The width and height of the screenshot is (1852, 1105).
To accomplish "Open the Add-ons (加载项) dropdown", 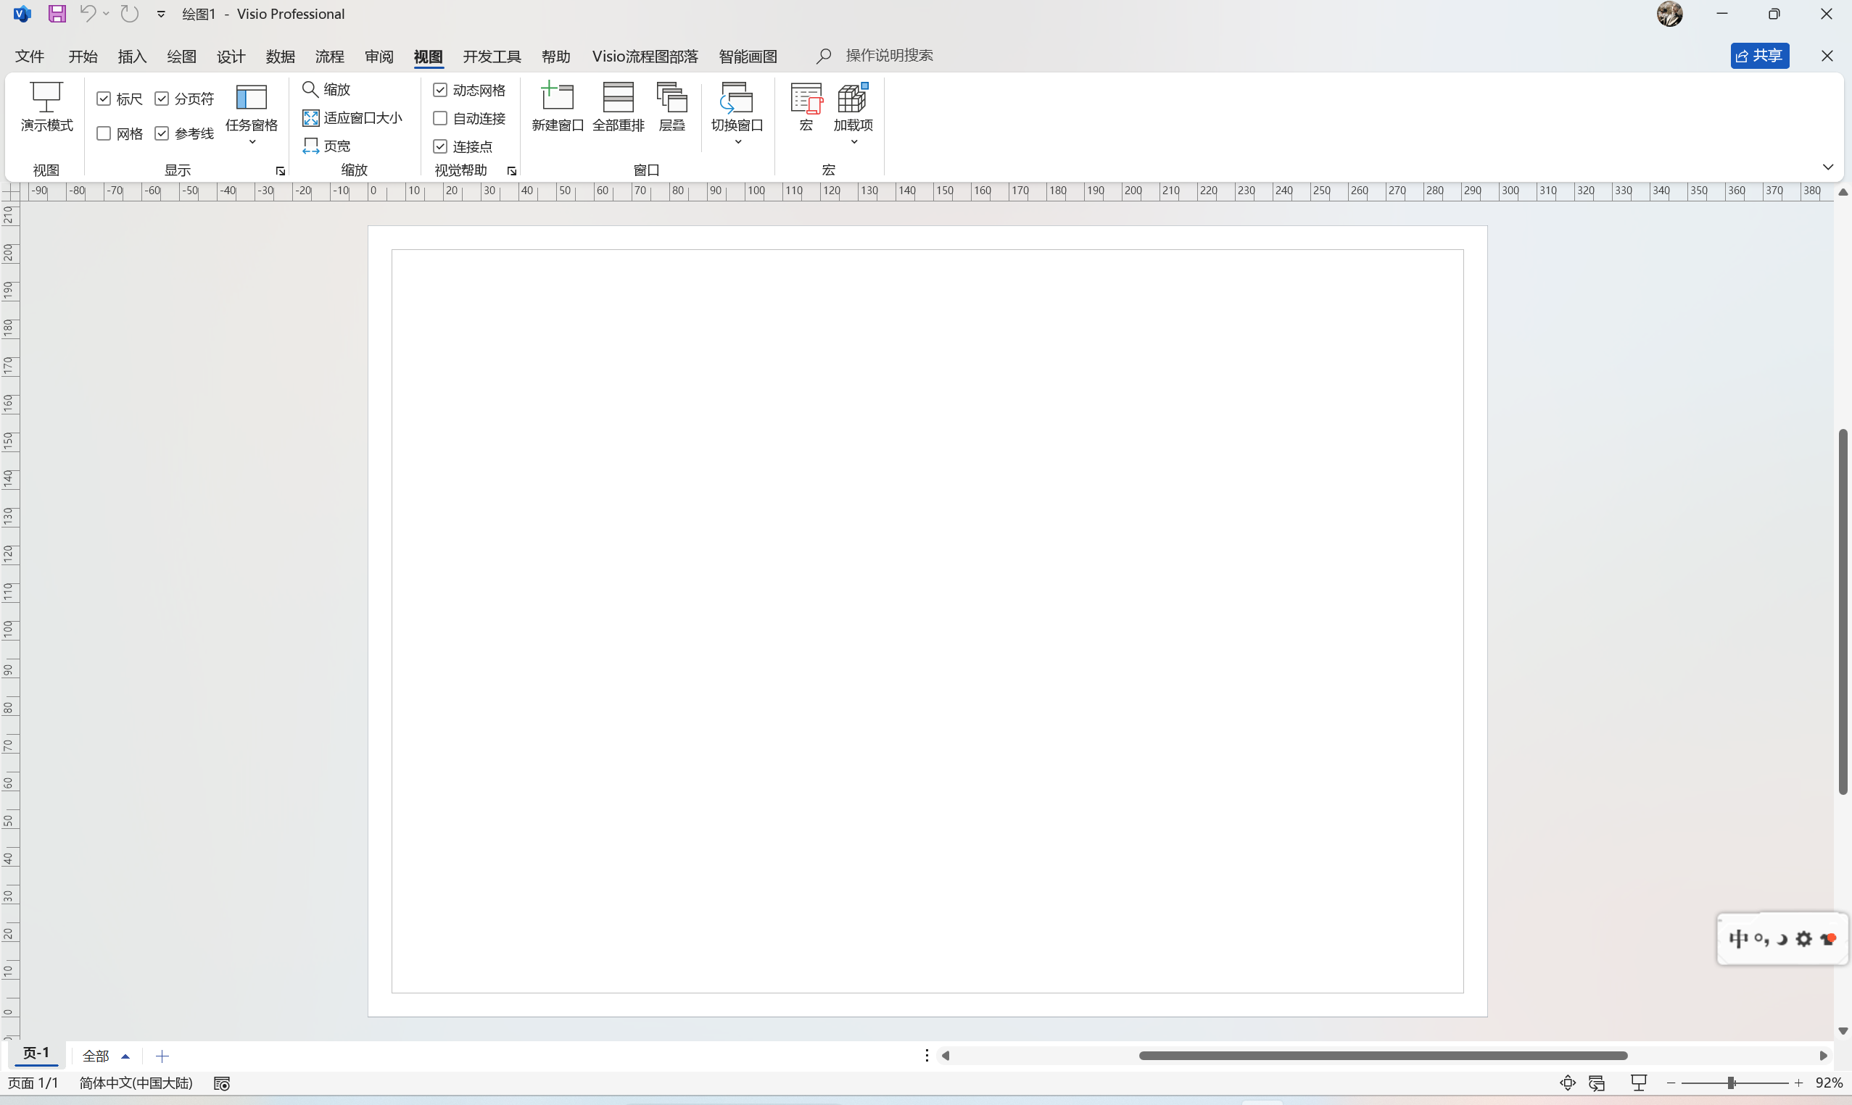I will coord(853,114).
